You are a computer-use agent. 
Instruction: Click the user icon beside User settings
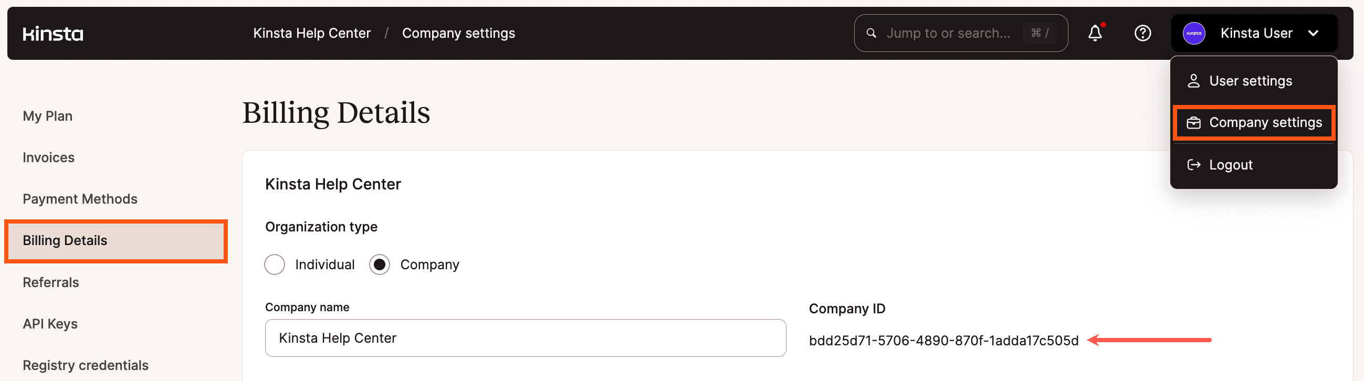(1194, 80)
